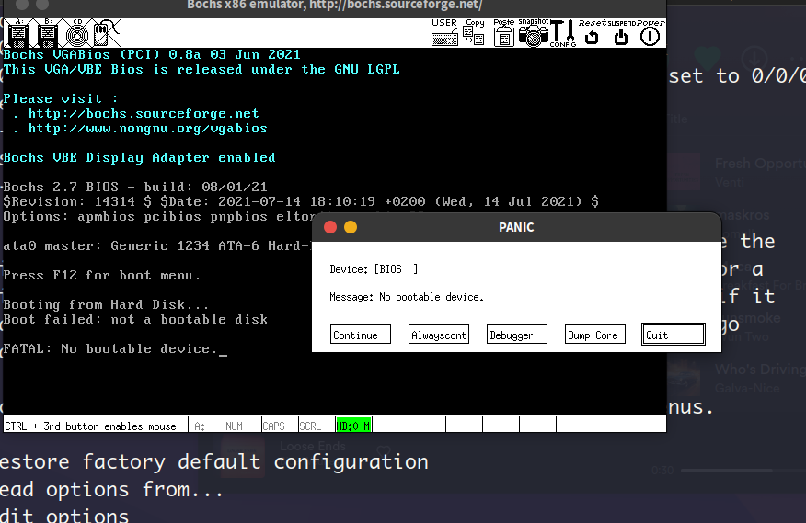Open the CONFIG tools icon

tap(563, 33)
